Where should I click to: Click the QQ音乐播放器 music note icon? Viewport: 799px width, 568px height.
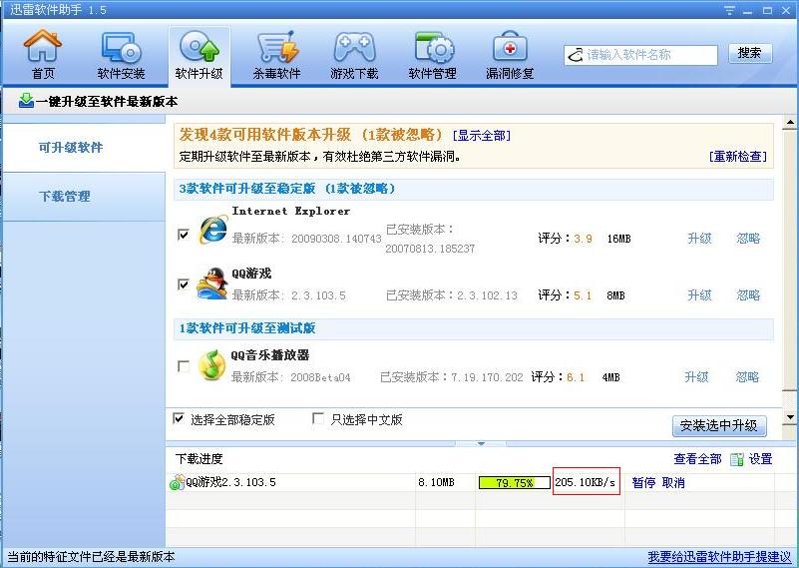coord(212,365)
